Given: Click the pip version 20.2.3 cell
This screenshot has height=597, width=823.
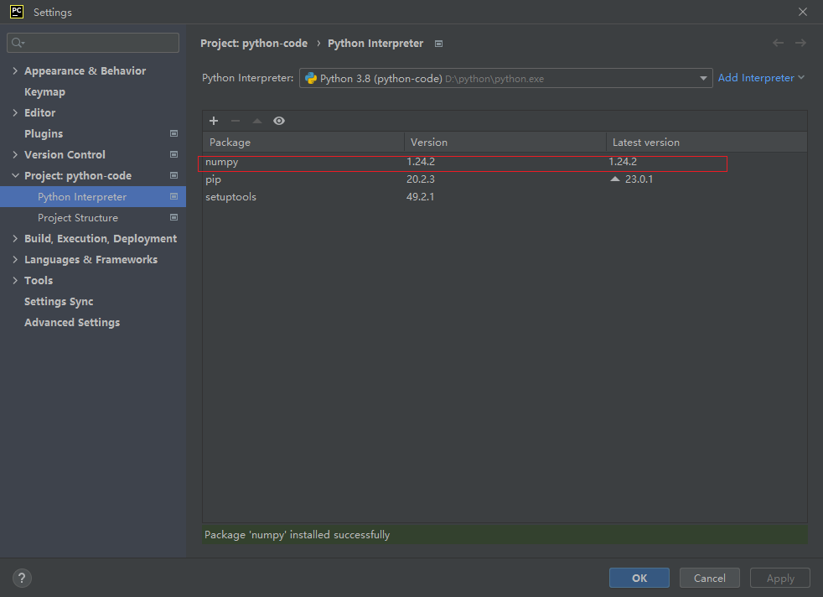Looking at the screenshot, I should point(421,179).
